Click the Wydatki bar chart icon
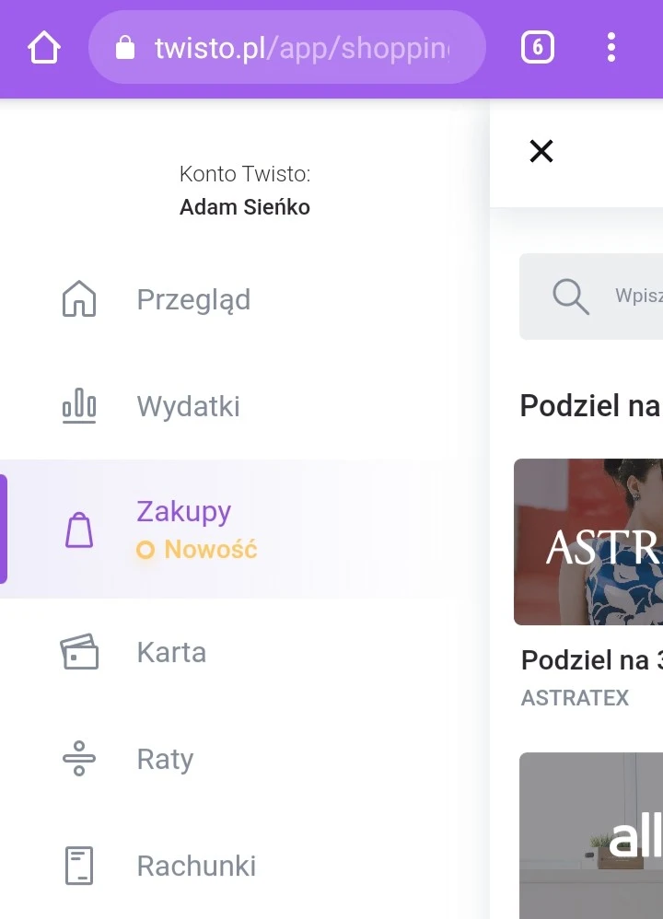The width and height of the screenshot is (663, 919). click(x=79, y=405)
